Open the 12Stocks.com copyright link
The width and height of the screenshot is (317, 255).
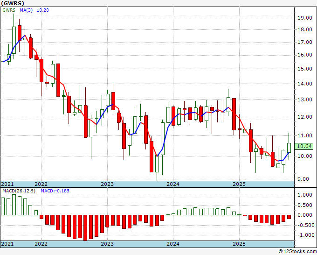(297, 251)
